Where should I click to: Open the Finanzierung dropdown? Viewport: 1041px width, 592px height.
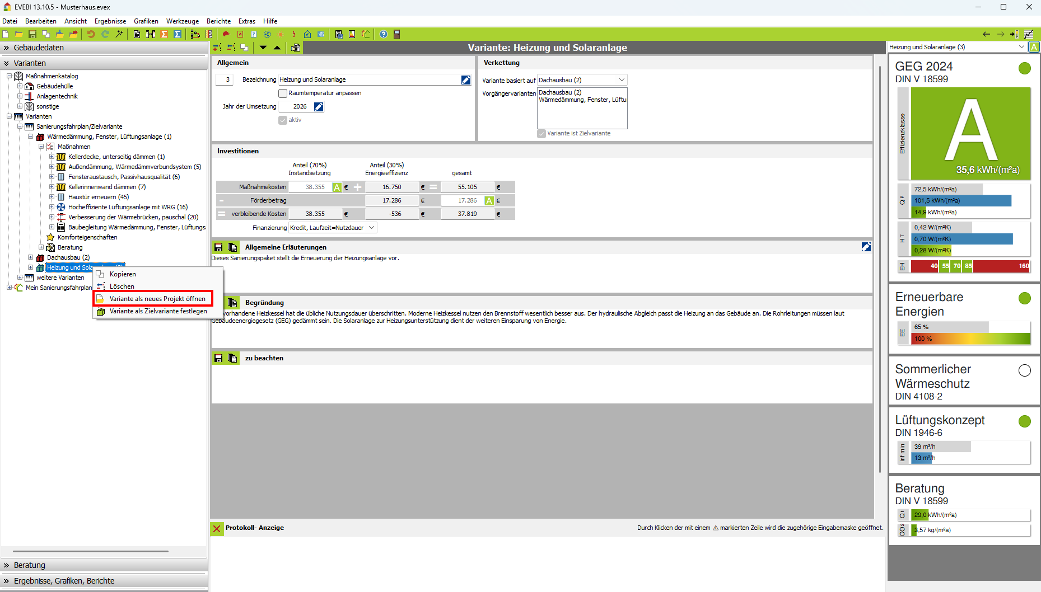[x=371, y=228]
